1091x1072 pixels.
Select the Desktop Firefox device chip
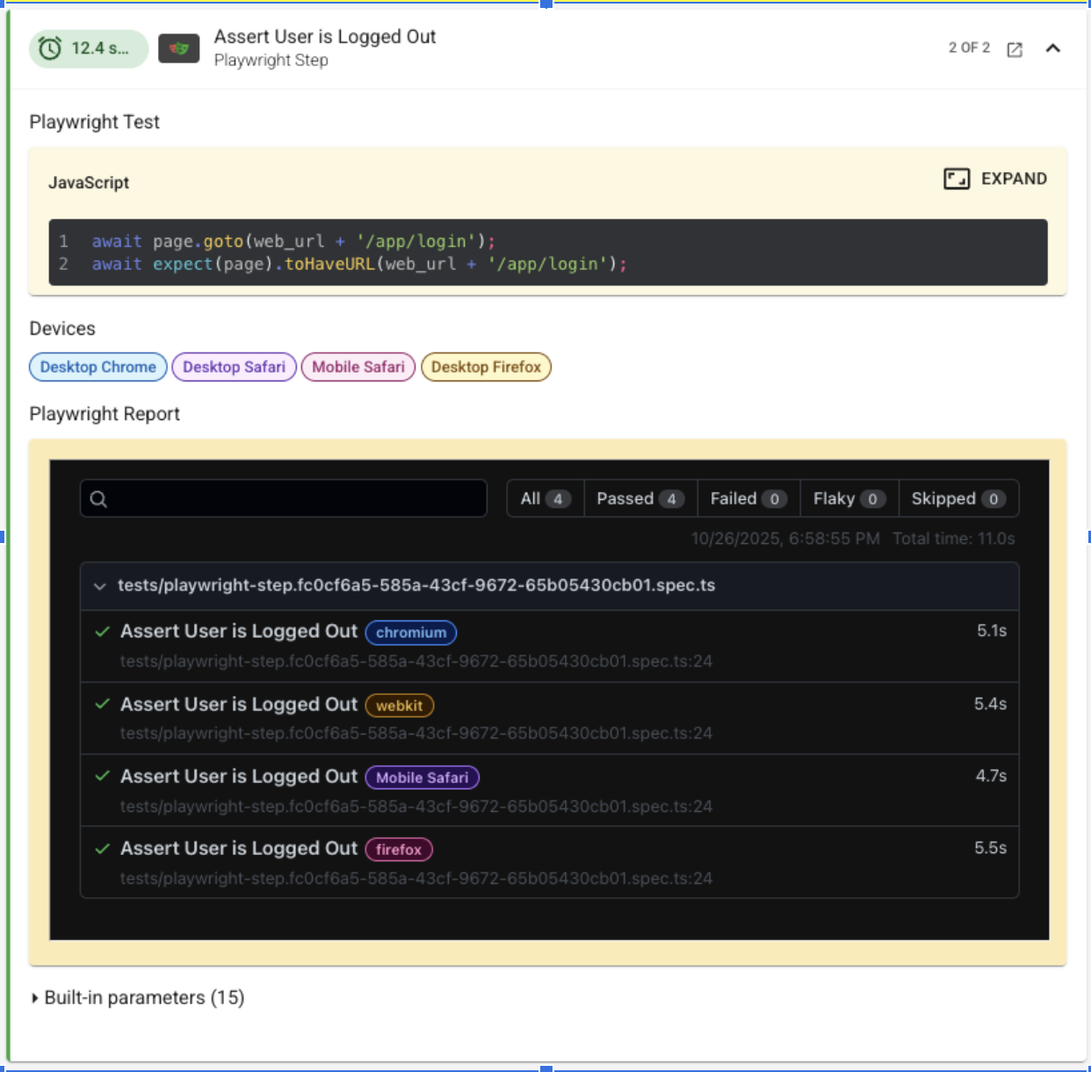tap(486, 367)
